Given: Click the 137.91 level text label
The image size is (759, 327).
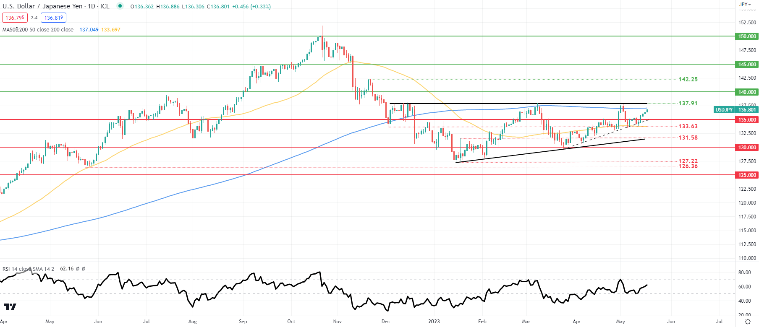Looking at the screenshot, I should click(688, 103).
